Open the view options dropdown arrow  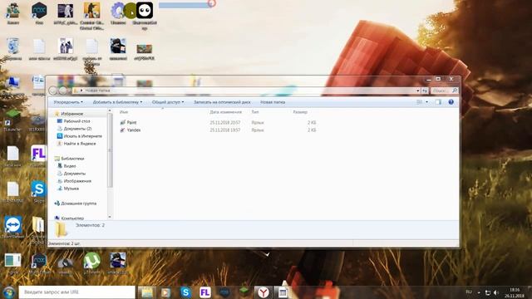(x=426, y=102)
